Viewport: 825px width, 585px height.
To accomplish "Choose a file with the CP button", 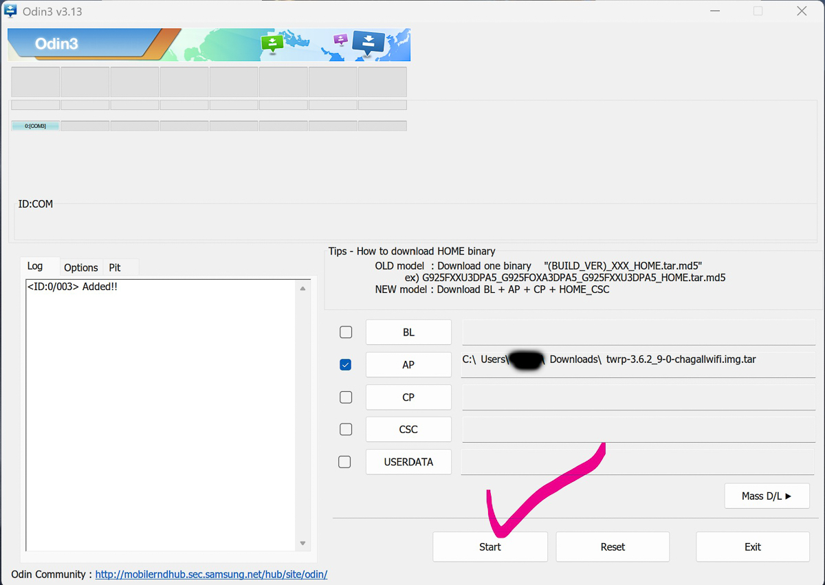I will 408,397.
